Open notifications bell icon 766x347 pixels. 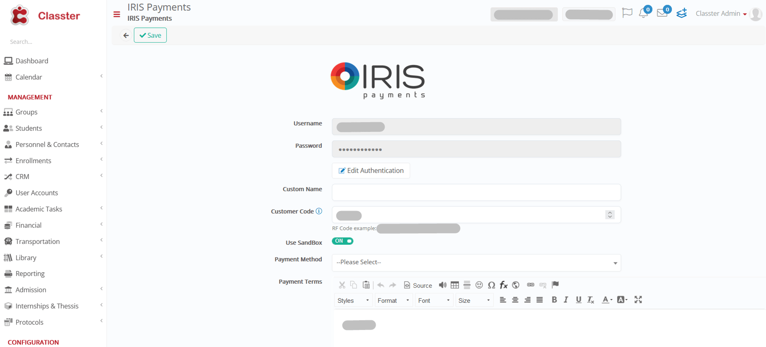pos(643,13)
